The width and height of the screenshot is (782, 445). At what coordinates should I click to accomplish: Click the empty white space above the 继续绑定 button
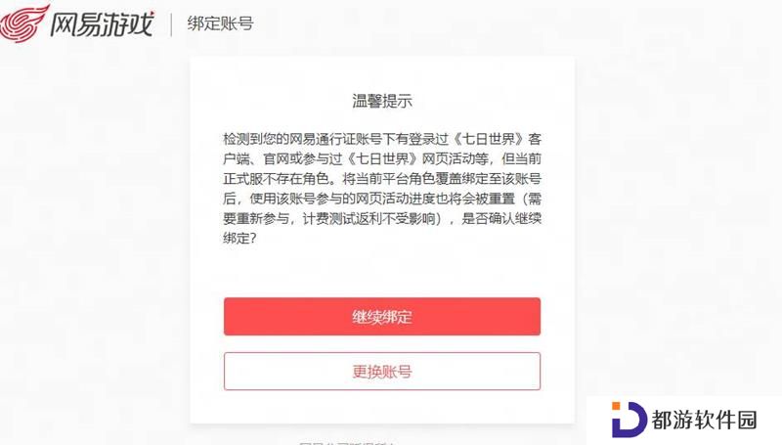click(x=382, y=272)
